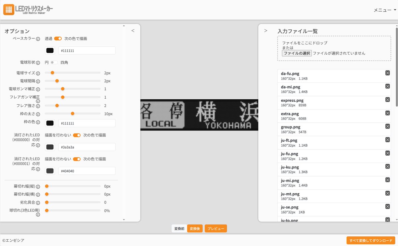Remove ju-mi.png from file list
The width and height of the screenshot is (398, 246).
point(387,180)
